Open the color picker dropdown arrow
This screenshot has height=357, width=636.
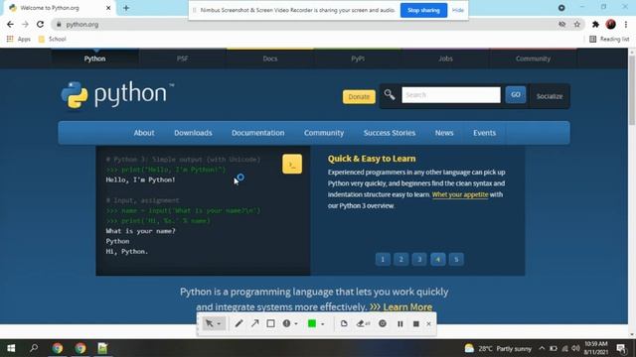[323, 324]
